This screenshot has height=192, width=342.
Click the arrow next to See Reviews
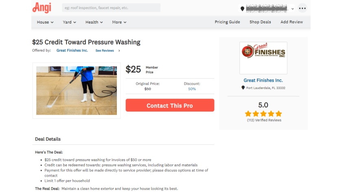click(119, 51)
